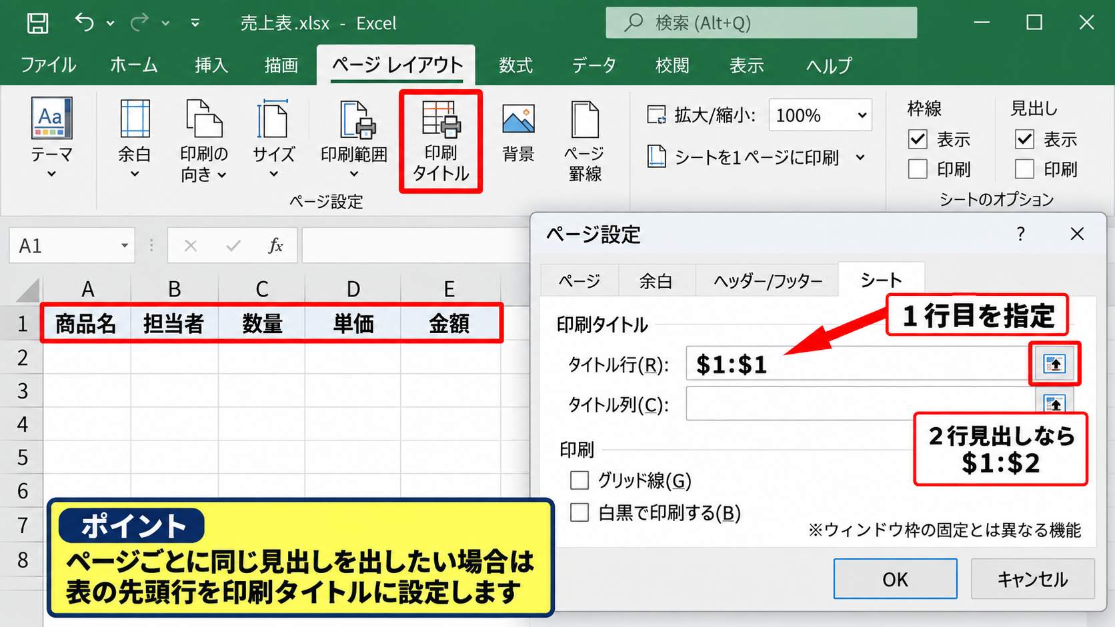1115x627 pixels.
Task: Click the キャンセル button
Action: (x=1032, y=579)
